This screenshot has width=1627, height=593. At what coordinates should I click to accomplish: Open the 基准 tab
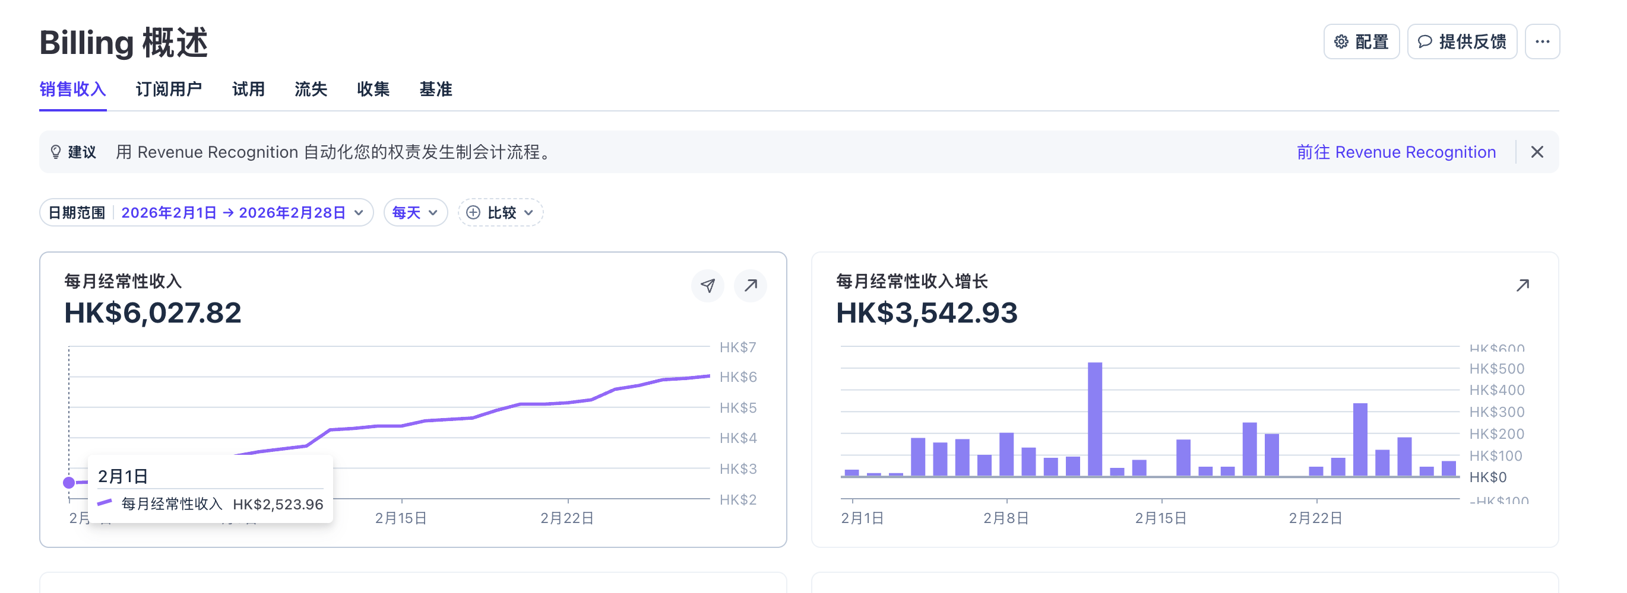click(436, 90)
